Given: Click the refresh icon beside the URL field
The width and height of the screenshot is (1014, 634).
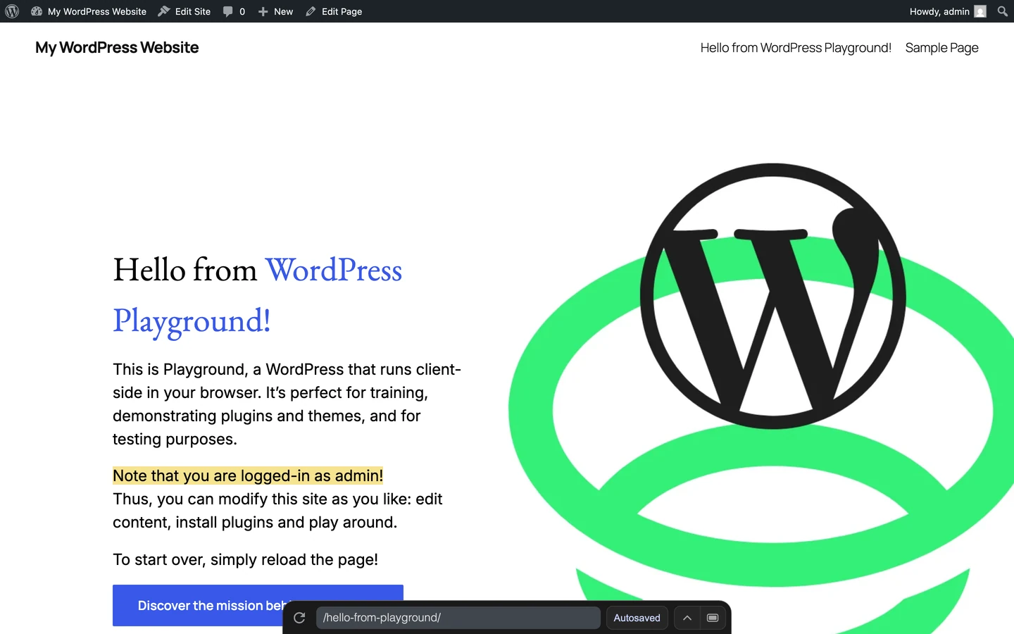Looking at the screenshot, I should click(299, 618).
